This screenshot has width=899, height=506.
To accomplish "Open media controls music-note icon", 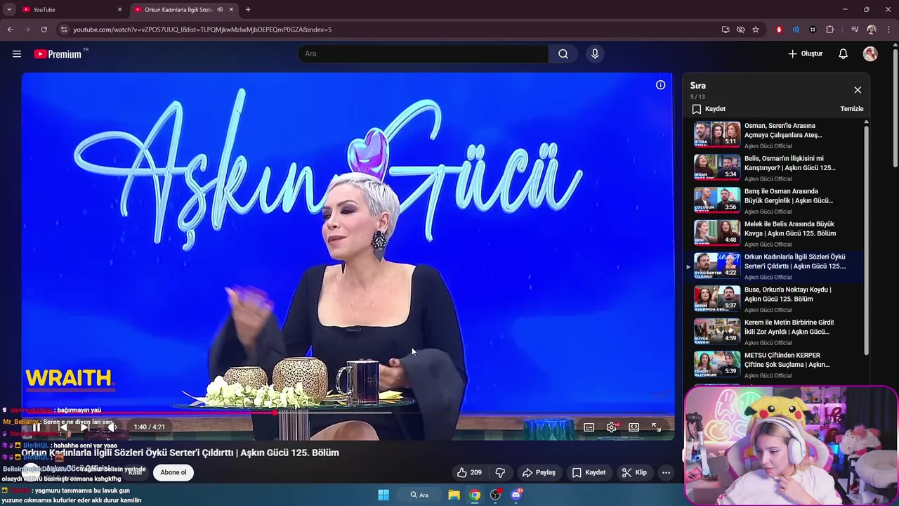I will [855, 30].
